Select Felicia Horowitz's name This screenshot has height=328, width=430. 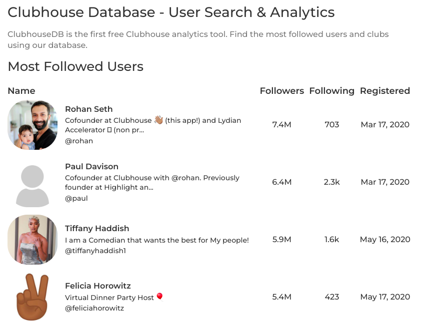[97, 286]
